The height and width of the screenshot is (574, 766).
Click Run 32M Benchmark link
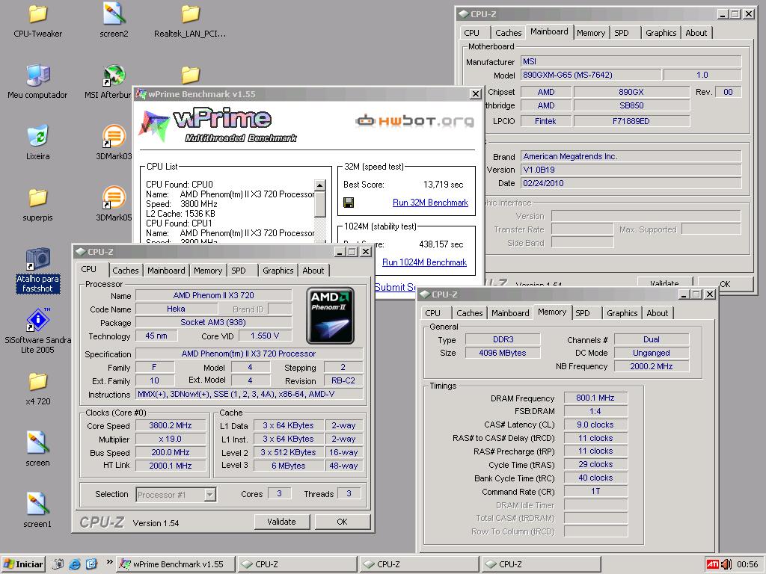coord(430,203)
